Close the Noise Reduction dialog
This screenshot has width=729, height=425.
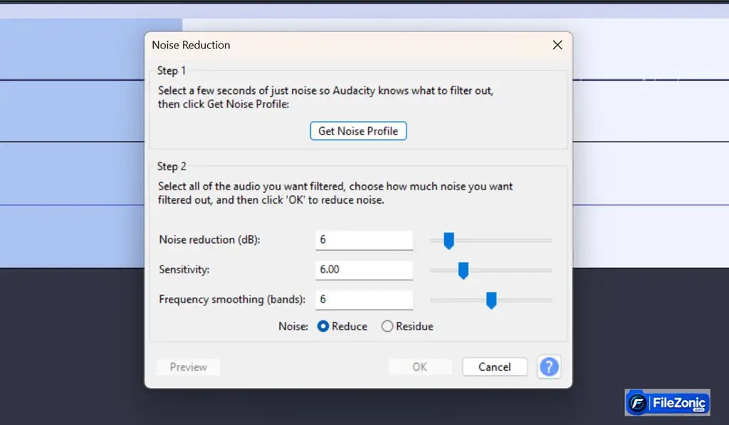point(557,45)
